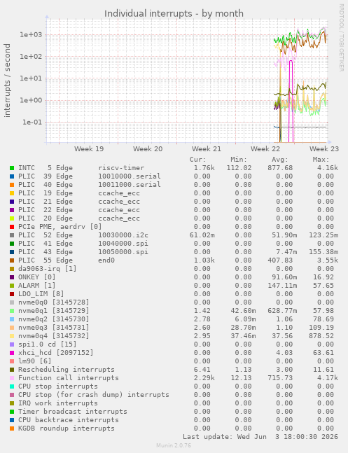Click the purple ONKEY legend swatch
The width and height of the screenshot is (348, 453).
coord(12,277)
